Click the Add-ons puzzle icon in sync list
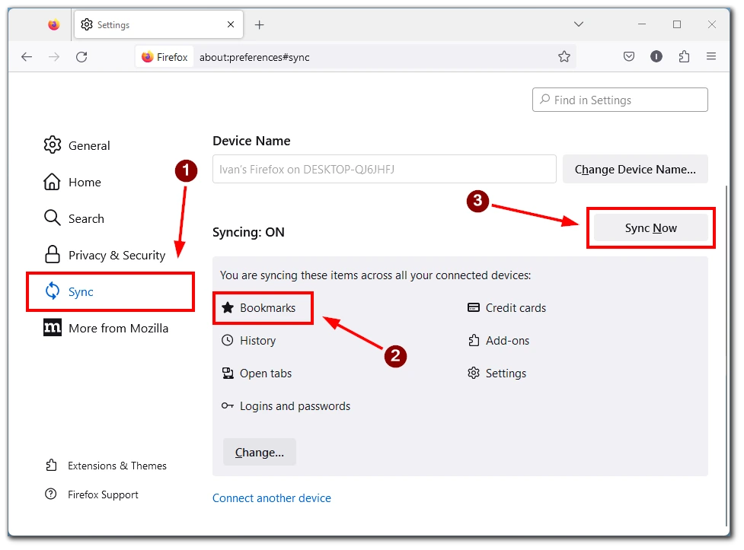 (x=474, y=341)
